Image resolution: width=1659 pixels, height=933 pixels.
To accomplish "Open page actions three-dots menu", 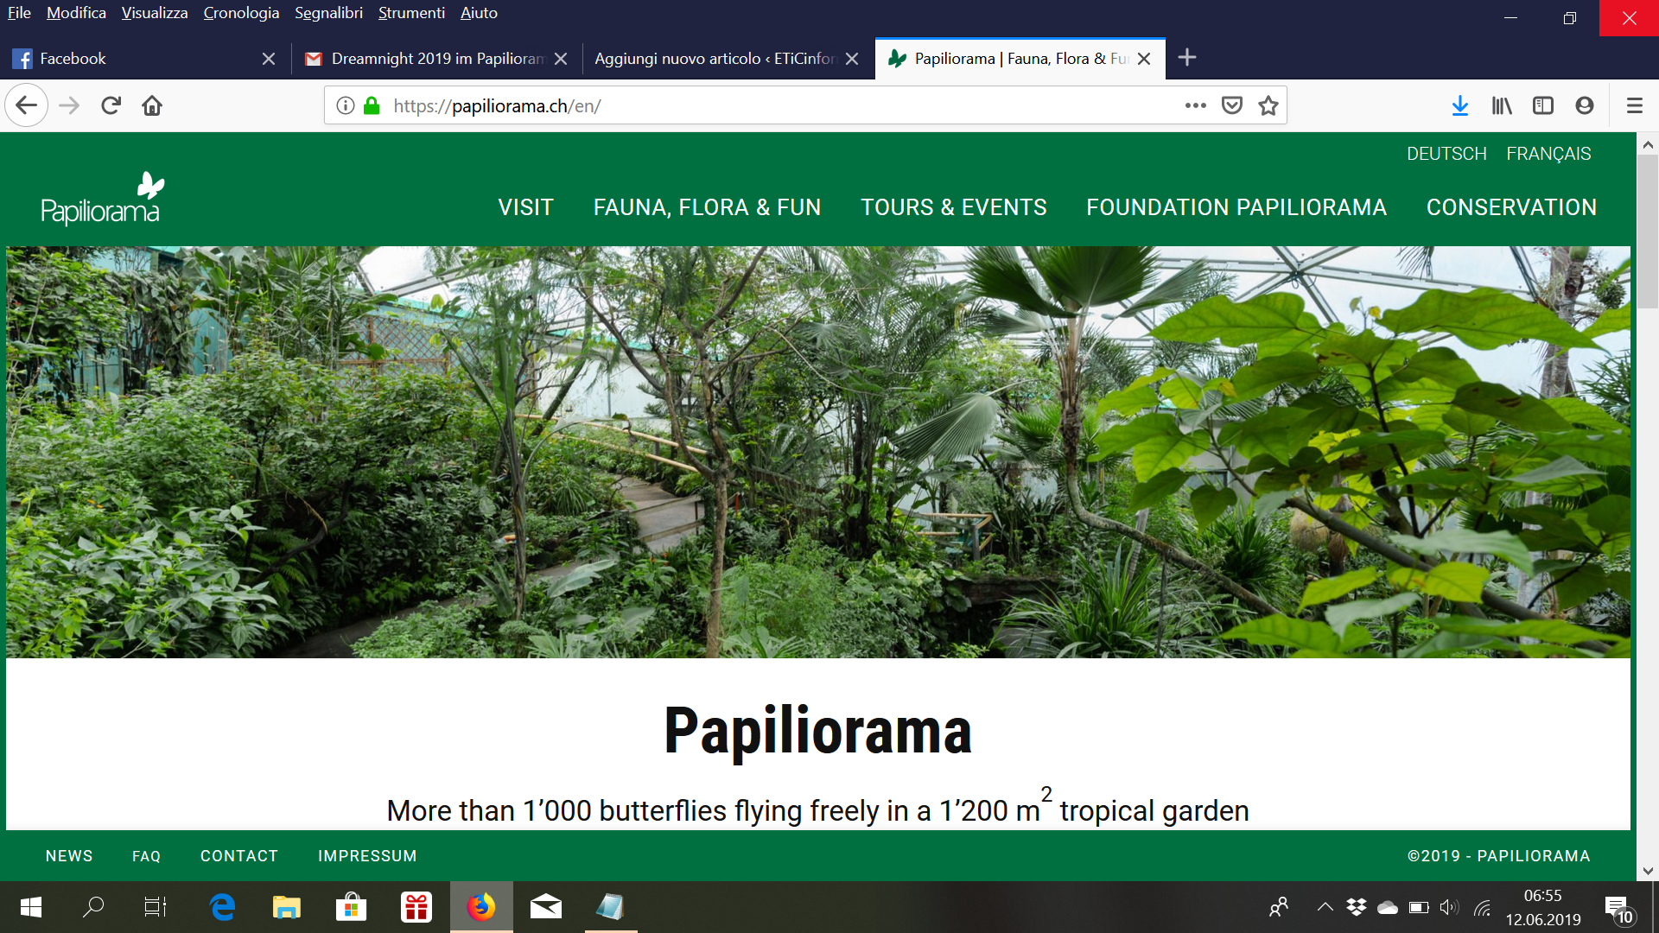I will tap(1195, 105).
